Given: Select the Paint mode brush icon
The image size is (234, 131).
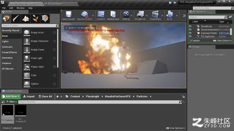Looking at the screenshot, I should tap(16, 18).
